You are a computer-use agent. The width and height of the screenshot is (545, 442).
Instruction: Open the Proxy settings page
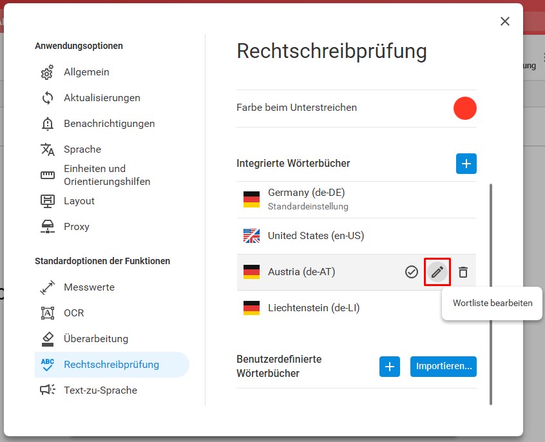click(112, 226)
